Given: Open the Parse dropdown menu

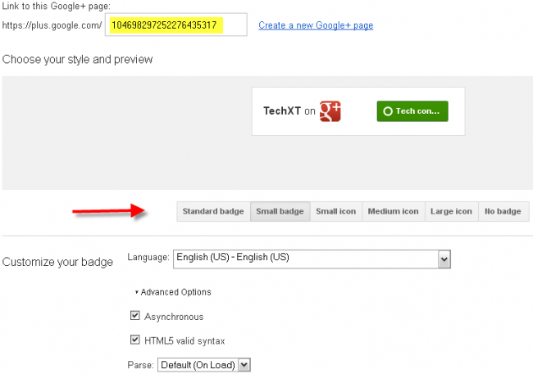Looking at the screenshot, I should tap(197, 364).
